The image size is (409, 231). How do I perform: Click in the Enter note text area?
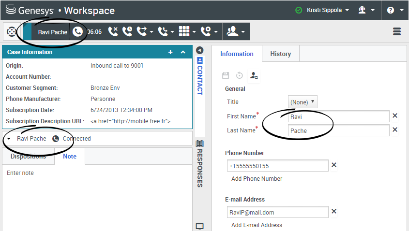(97, 193)
